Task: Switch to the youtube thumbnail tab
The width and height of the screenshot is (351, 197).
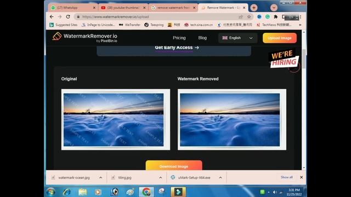Action: click(123, 8)
